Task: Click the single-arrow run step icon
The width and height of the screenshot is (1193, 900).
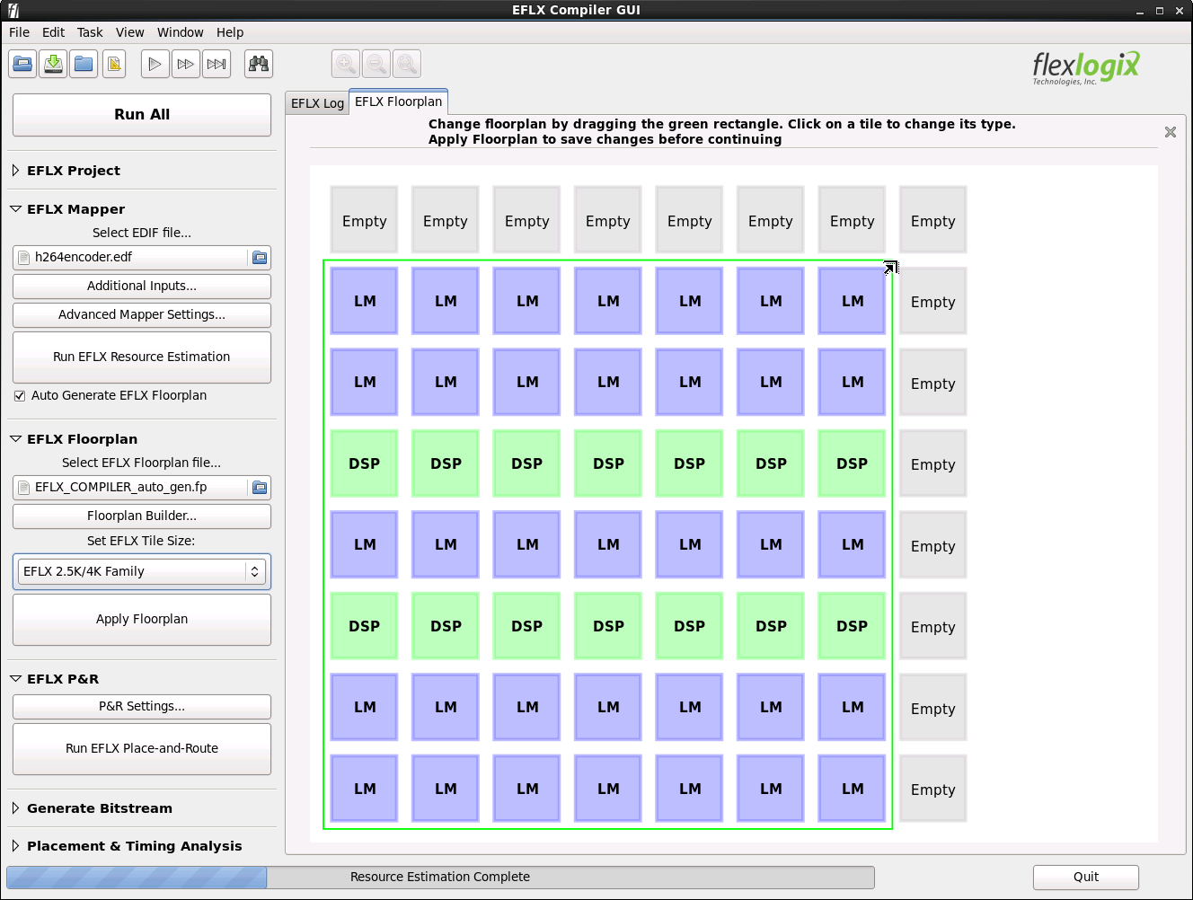Action: tap(155, 64)
